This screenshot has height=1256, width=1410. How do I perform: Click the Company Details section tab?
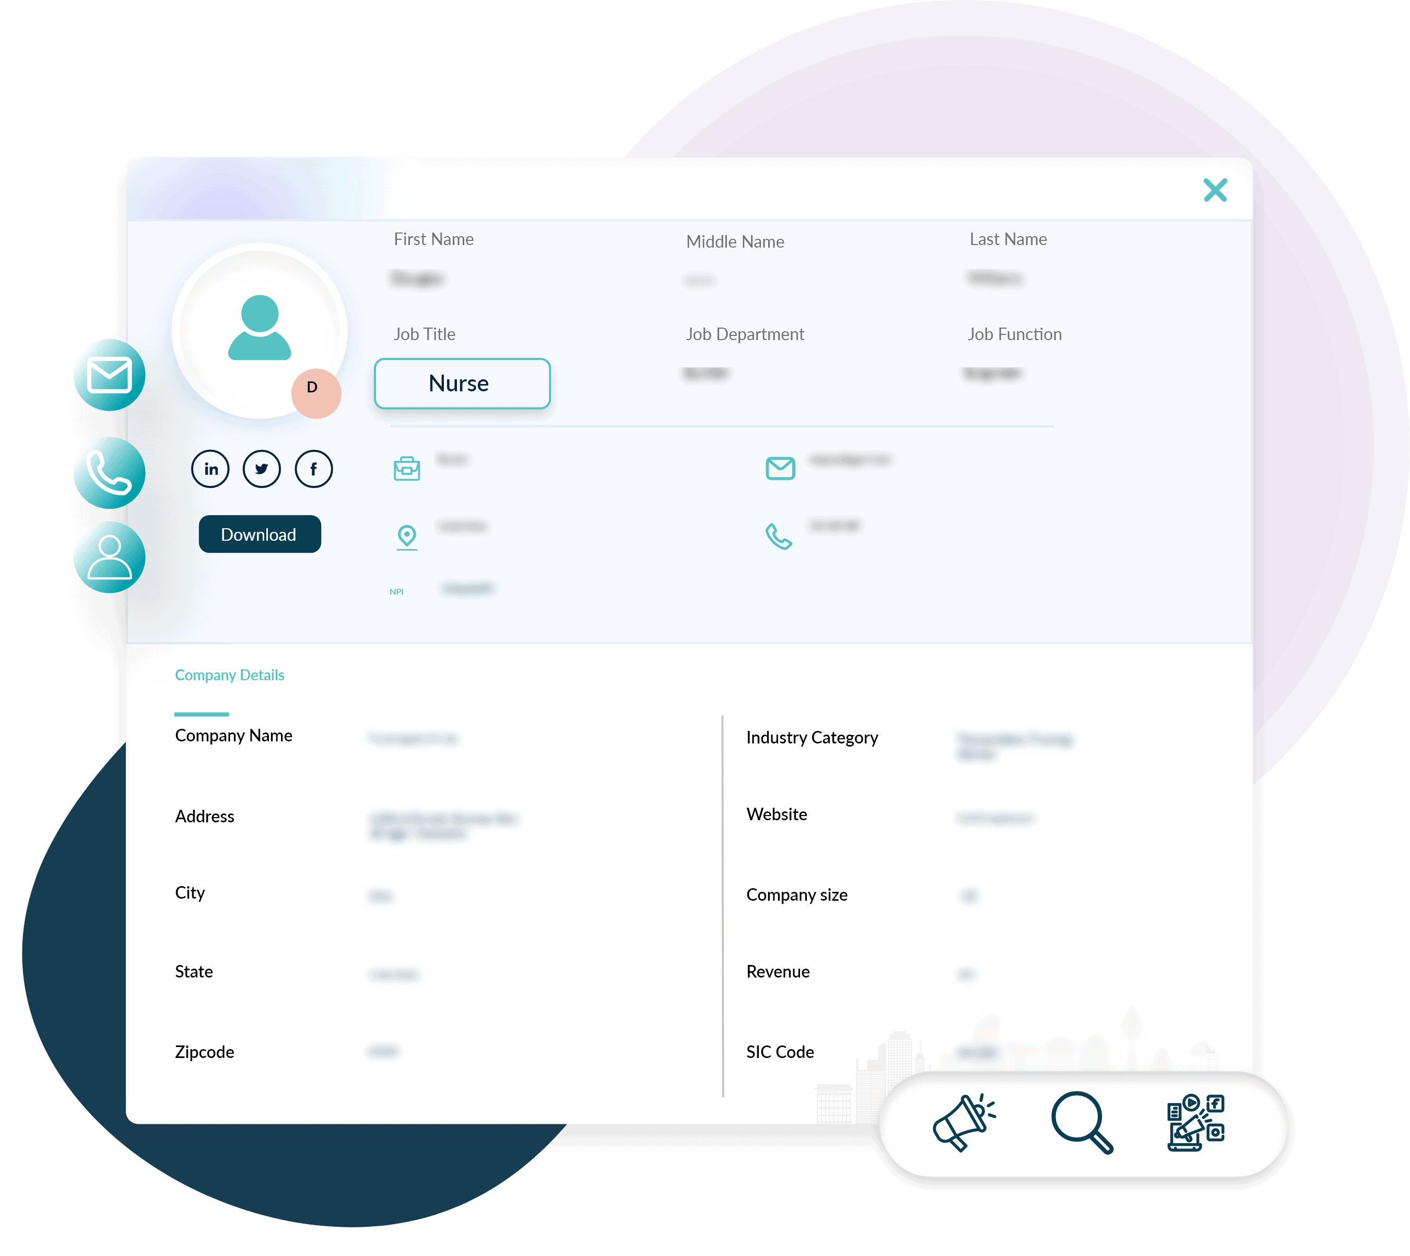point(231,674)
